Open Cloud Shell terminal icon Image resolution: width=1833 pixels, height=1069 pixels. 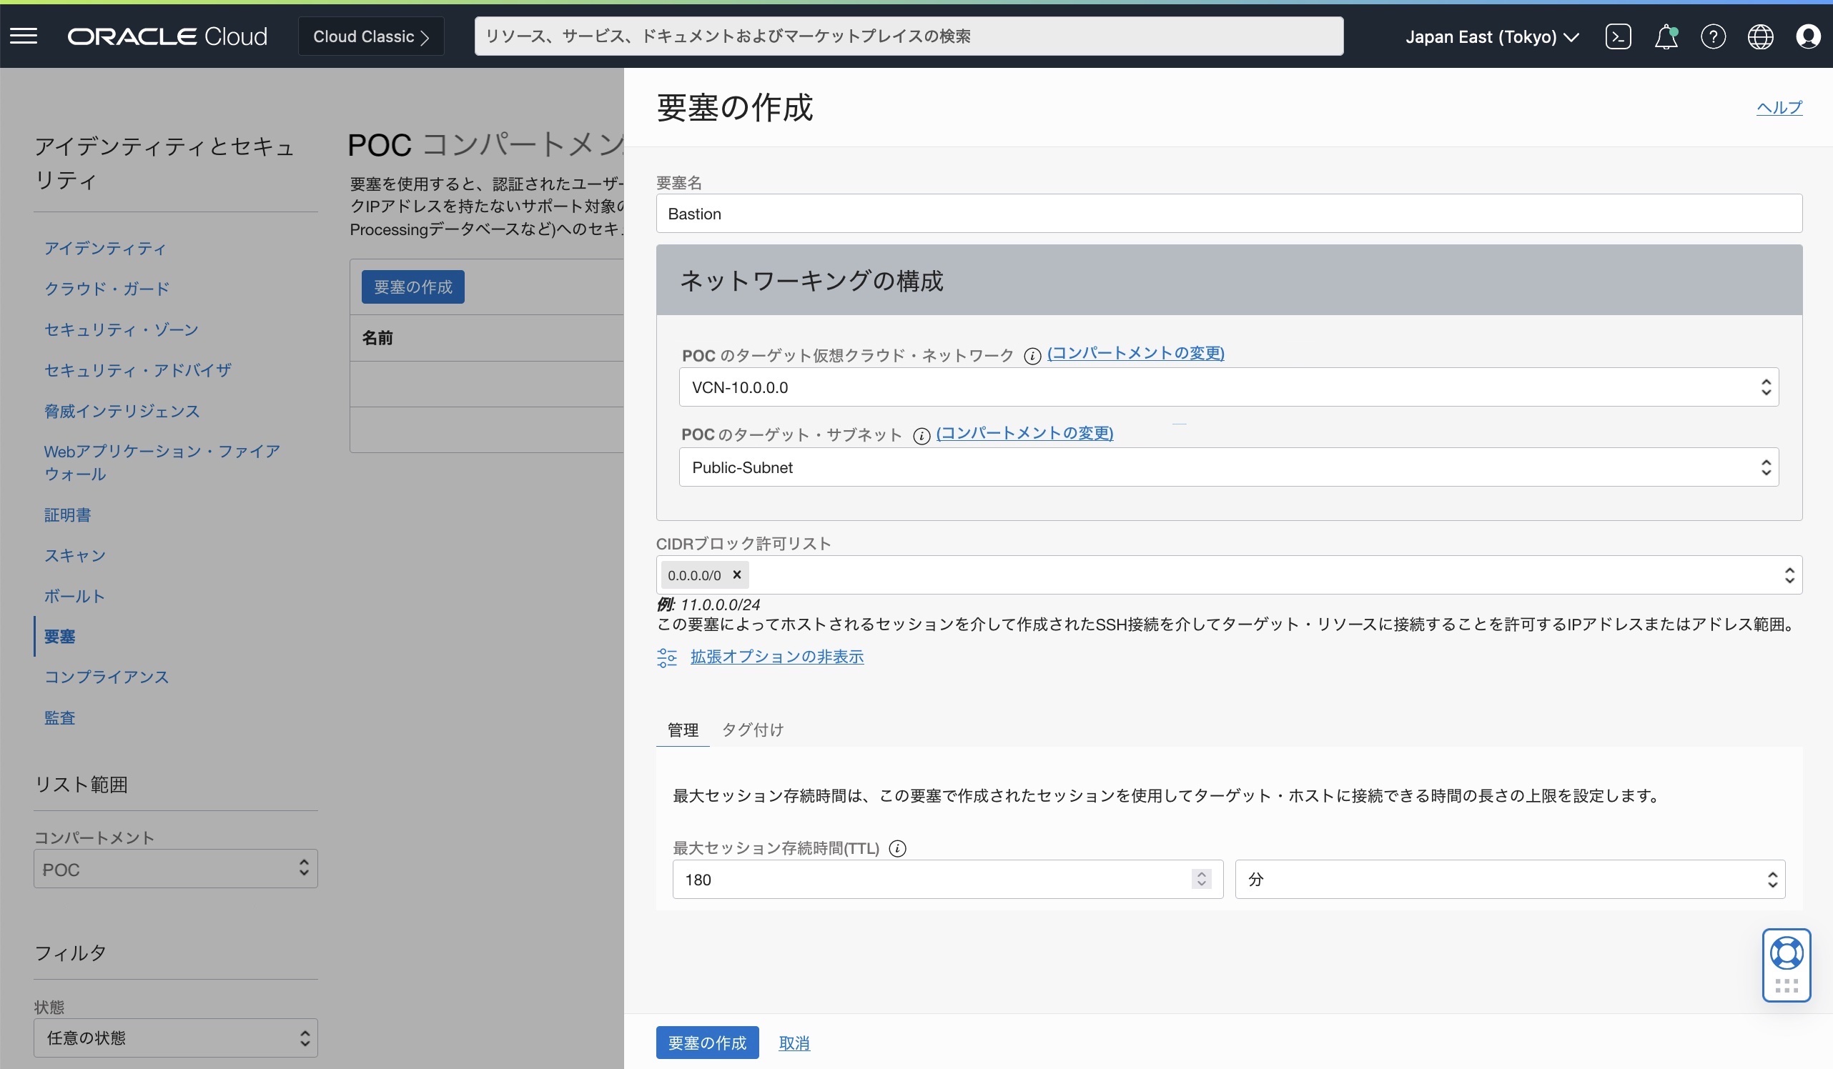tap(1618, 36)
